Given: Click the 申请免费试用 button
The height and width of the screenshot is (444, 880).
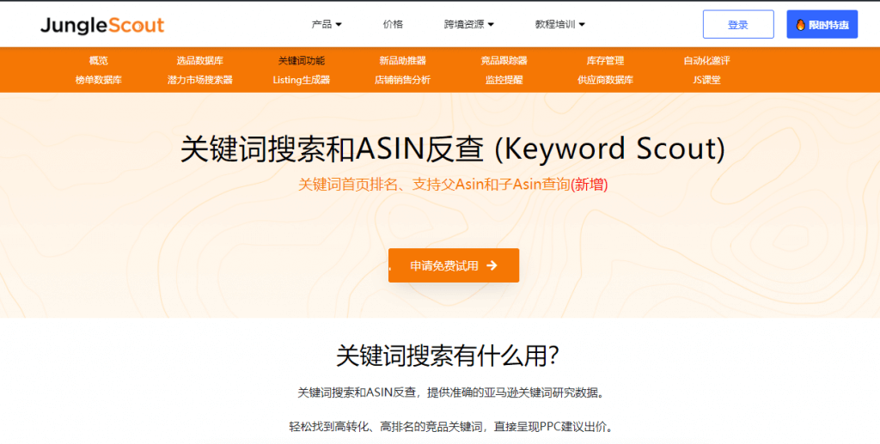Looking at the screenshot, I should pos(454,265).
